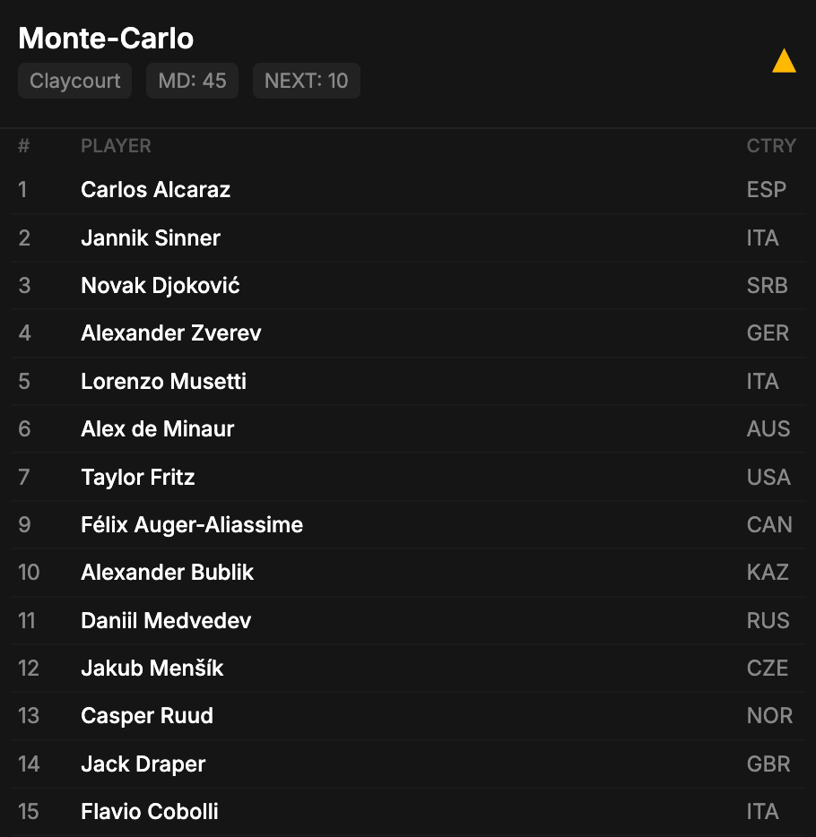The image size is (816, 837).
Task: Open Flavio Cobolli's entry
Action: (150, 812)
